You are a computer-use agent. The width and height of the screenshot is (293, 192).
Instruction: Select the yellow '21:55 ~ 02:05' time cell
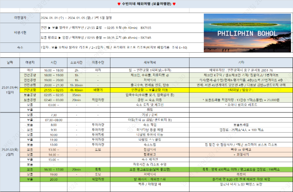click(x=54, y=90)
